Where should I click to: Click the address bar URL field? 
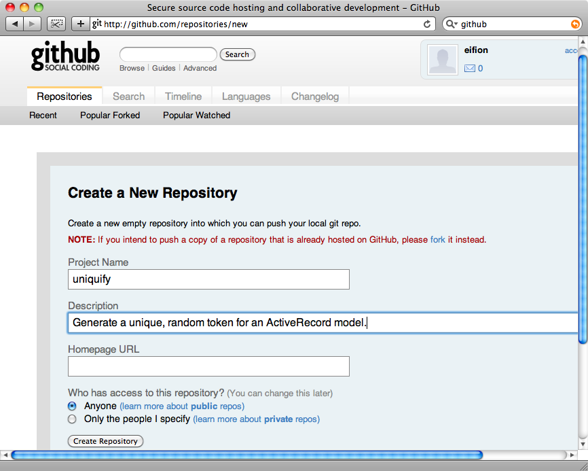(x=263, y=24)
